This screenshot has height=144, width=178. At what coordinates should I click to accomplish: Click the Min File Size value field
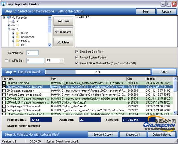[35, 61]
